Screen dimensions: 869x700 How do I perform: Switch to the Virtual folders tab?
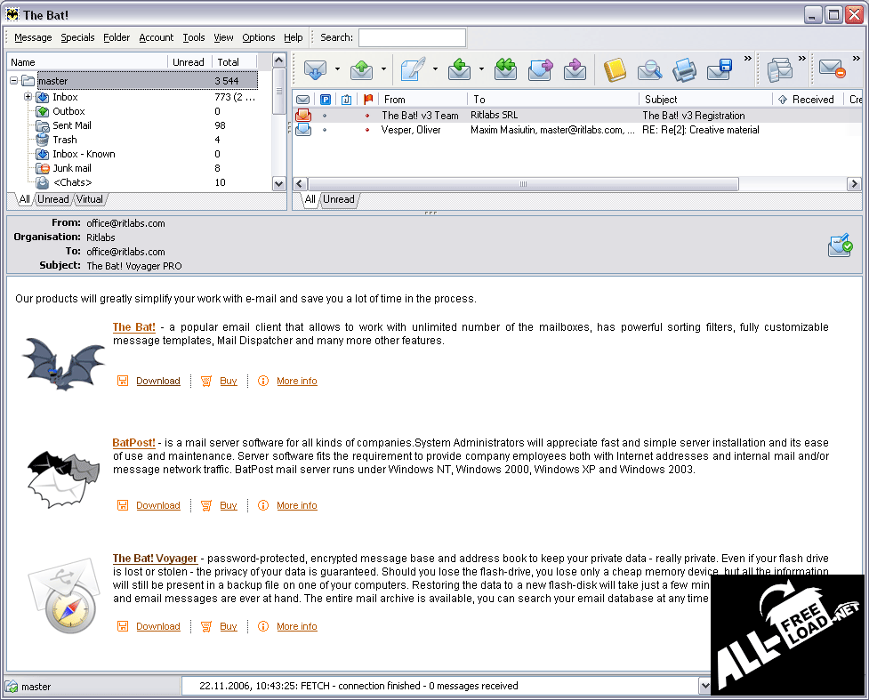(89, 199)
